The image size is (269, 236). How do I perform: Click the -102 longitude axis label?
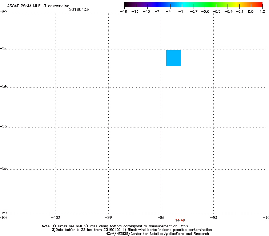pos(56,217)
